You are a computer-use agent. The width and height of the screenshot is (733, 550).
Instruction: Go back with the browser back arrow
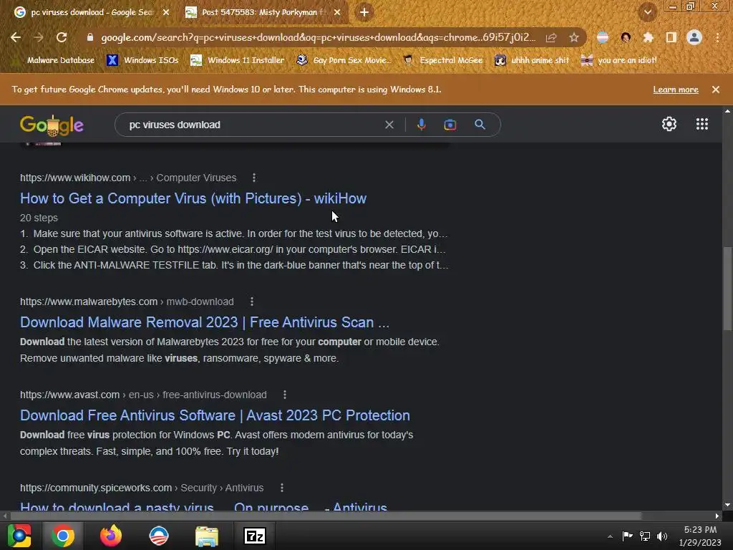tap(16, 37)
